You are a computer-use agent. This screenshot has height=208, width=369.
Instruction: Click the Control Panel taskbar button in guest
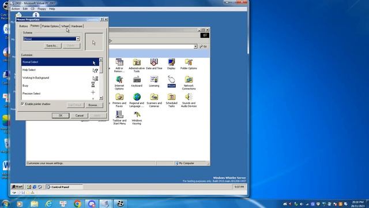64,187
